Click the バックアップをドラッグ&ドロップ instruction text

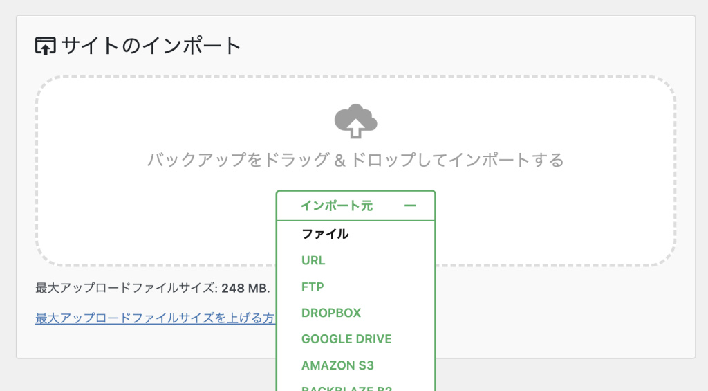[355, 161]
